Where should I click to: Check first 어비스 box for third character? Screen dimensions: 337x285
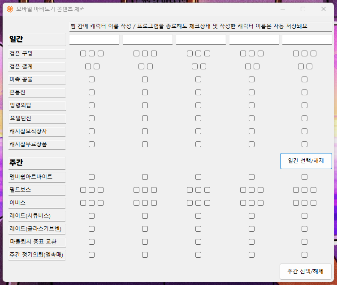click(190, 203)
